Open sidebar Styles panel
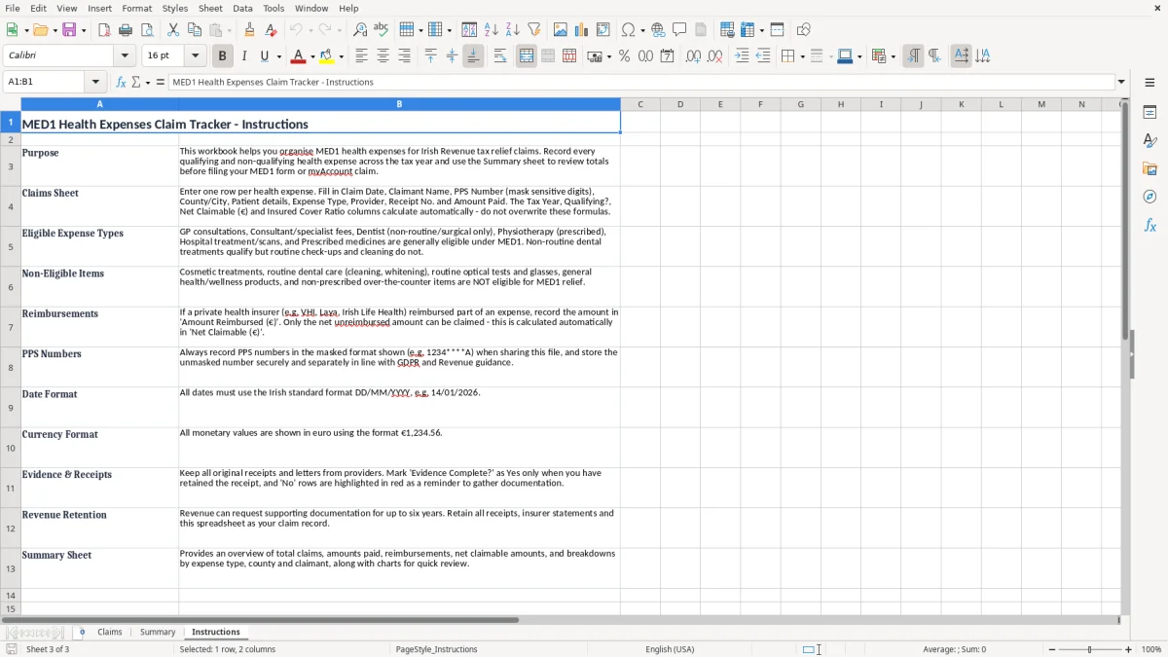 coord(1150,141)
